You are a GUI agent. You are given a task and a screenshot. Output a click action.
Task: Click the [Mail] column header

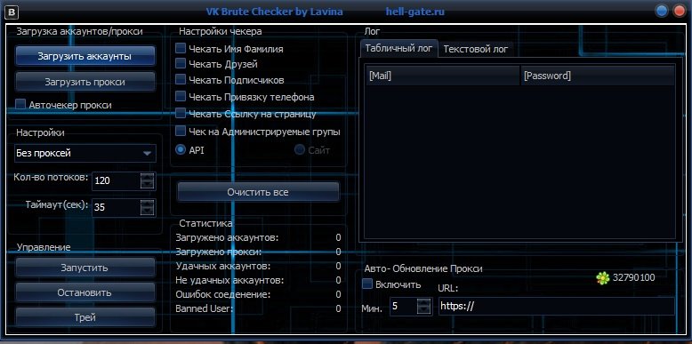click(x=443, y=76)
